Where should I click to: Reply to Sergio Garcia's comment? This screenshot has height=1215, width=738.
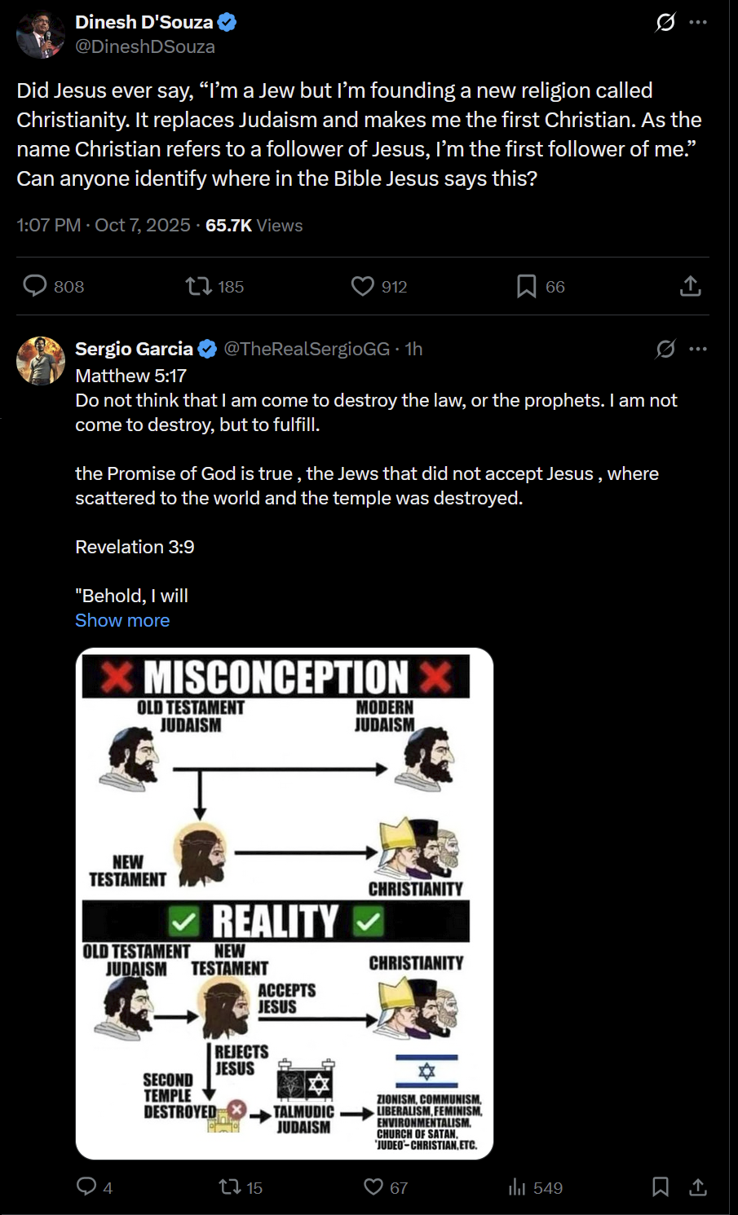click(86, 1186)
